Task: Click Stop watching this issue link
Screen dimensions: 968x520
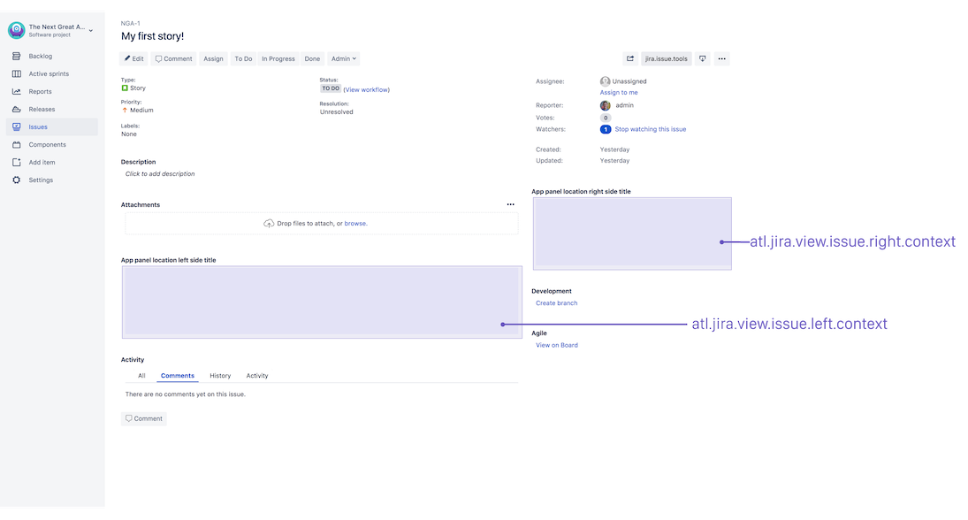Action: coord(650,129)
